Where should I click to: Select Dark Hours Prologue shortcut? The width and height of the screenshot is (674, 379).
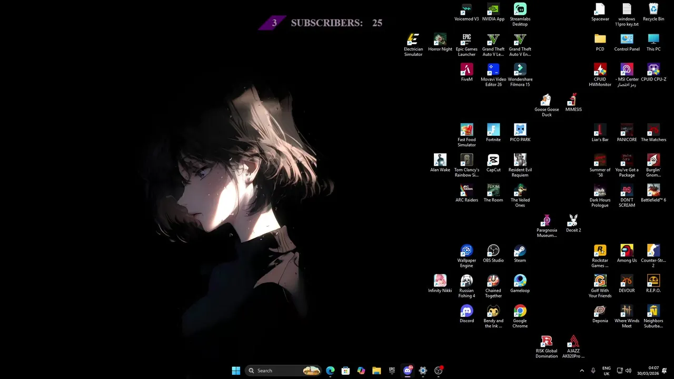tap(600, 196)
